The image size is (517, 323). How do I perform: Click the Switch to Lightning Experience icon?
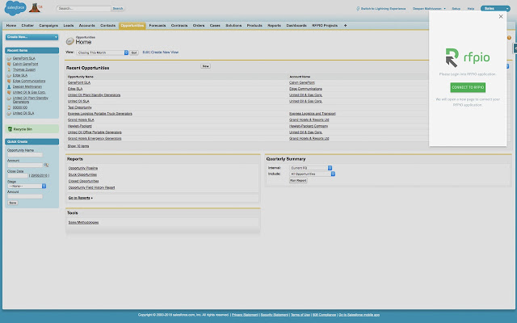[358, 9]
